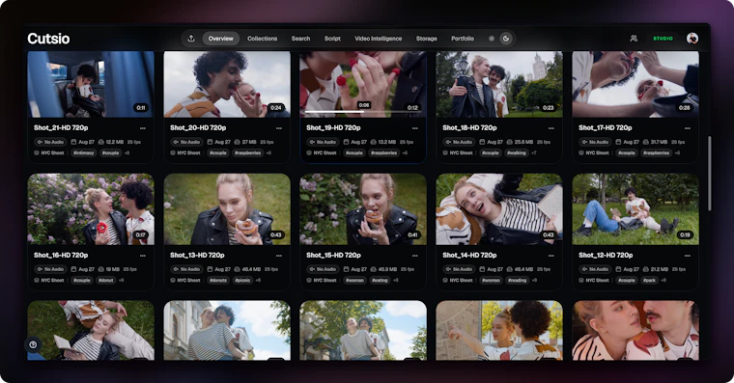Click the help icon at bottom left
Image resolution: width=734 pixels, height=383 pixels.
[33, 344]
